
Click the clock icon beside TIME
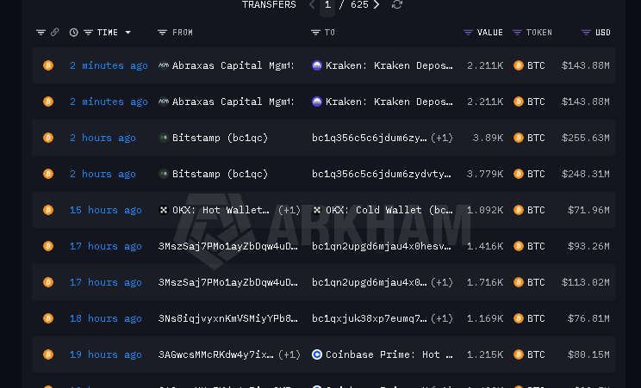[x=73, y=33]
